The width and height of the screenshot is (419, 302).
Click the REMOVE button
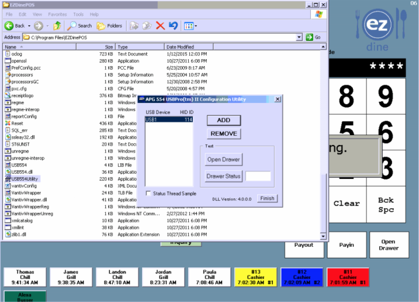[224, 134]
